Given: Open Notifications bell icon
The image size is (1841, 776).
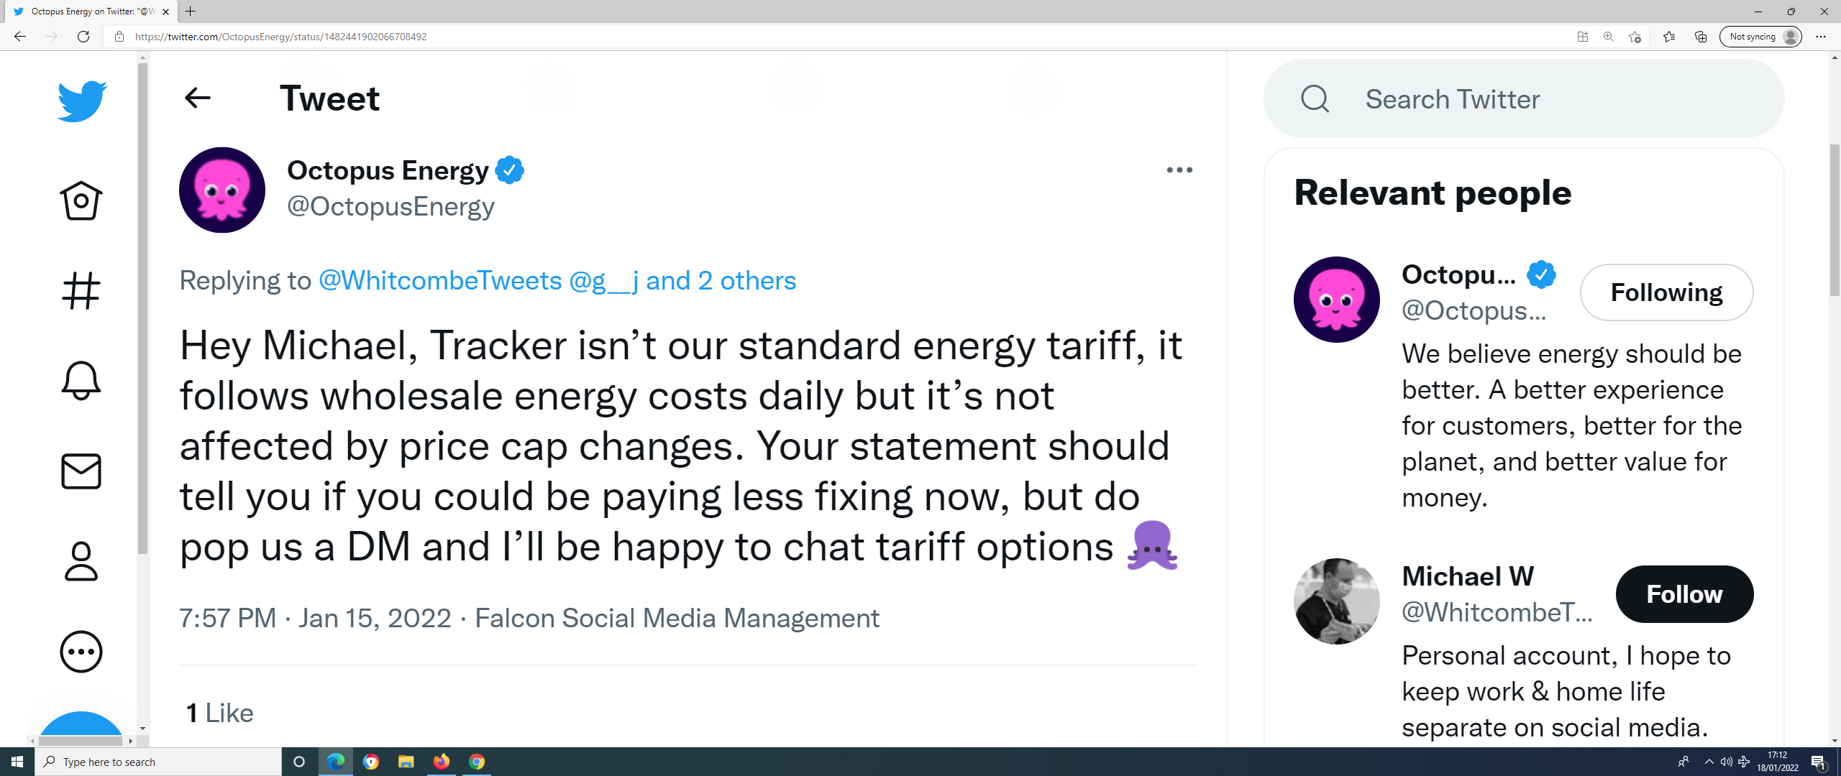Looking at the screenshot, I should click(81, 380).
